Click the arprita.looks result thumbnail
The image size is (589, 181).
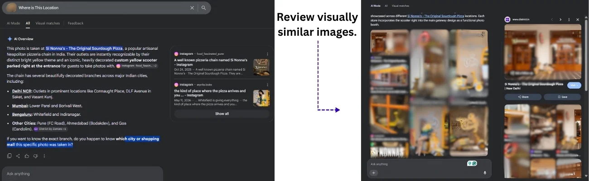pyautogui.click(x=261, y=98)
